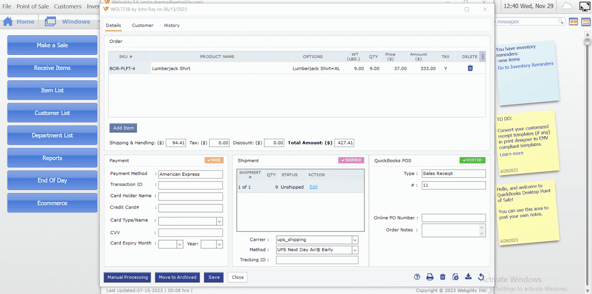
Task: Click the cloud status icon
Action: (567, 6)
